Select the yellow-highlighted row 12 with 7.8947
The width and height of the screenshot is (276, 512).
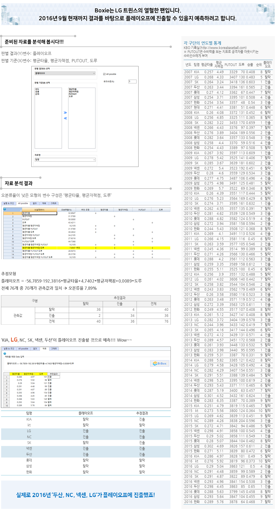[86, 248]
